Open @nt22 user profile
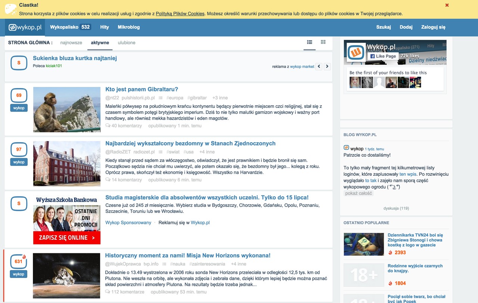 point(112,98)
